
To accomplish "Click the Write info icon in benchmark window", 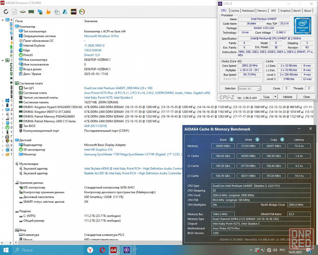I will [257, 140].
